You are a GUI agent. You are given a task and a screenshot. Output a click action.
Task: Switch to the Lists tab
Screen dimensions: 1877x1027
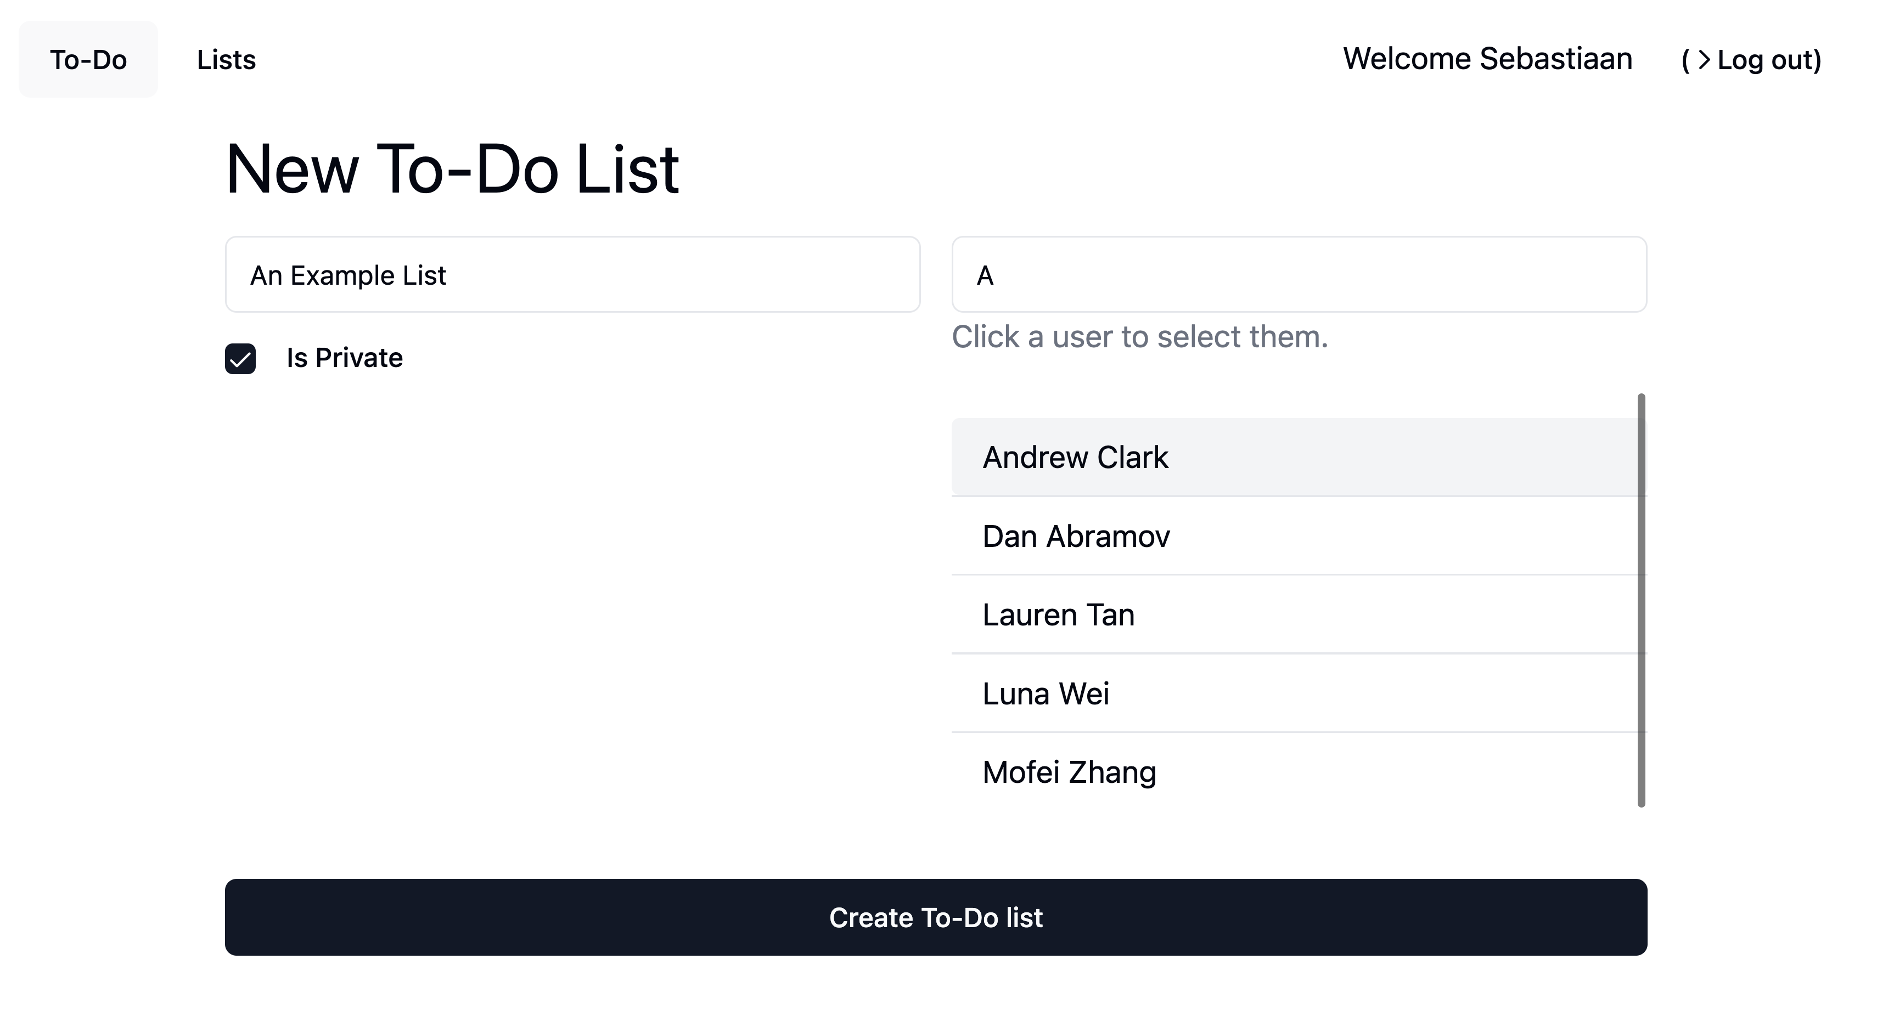coord(226,59)
